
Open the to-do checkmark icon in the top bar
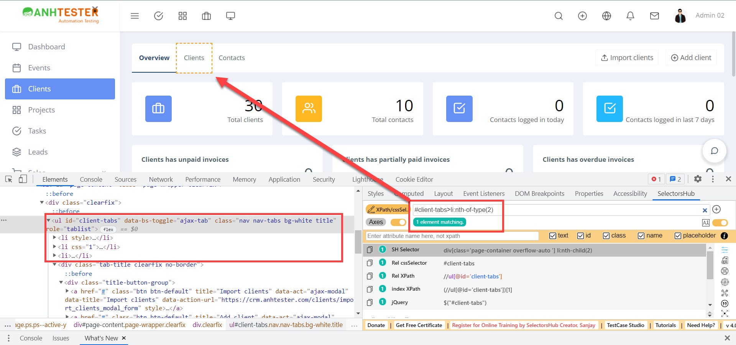click(x=158, y=16)
